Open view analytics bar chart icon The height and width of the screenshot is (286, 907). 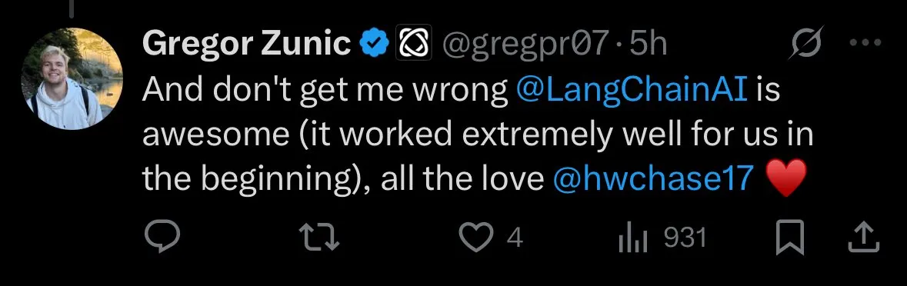[633, 238]
